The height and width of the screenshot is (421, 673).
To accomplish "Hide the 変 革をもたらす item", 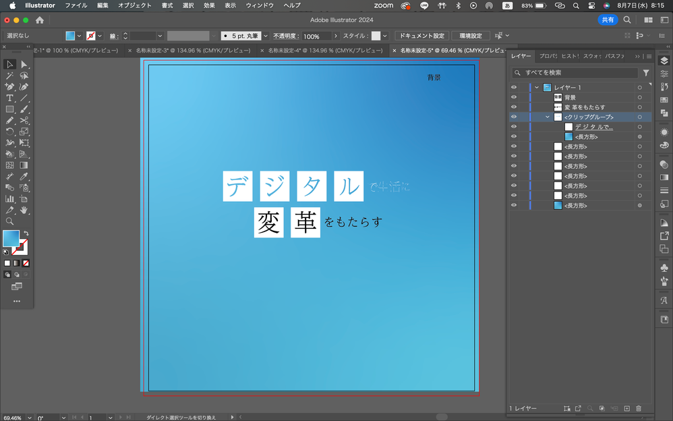I will pyautogui.click(x=514, y=107).
